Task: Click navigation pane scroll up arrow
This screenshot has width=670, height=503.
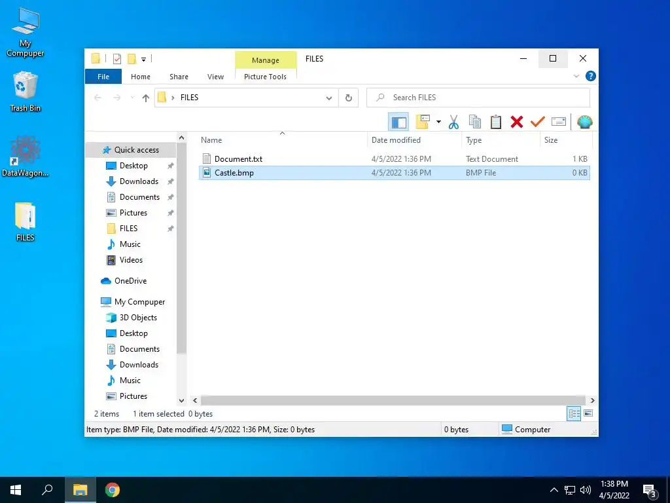Action: click(x=182, y=138)
